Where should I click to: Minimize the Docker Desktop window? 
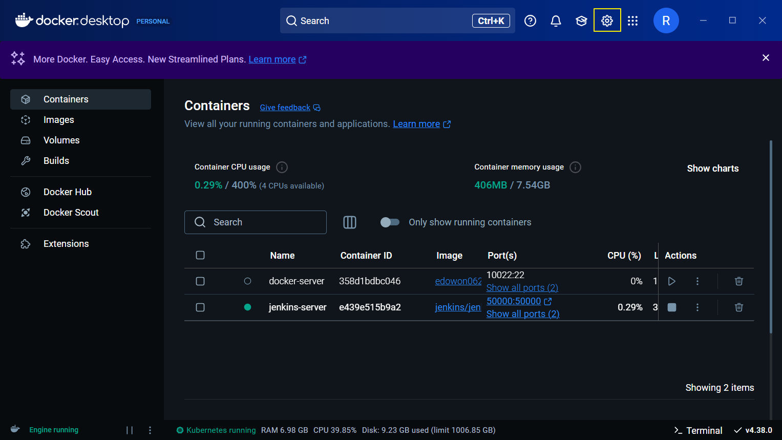click(x=703, y=20)
